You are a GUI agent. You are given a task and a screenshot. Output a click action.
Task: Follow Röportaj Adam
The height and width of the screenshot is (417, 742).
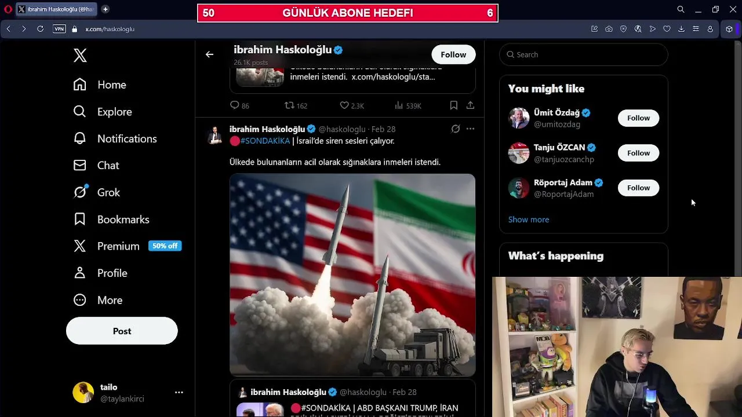(x=638, y=188)
